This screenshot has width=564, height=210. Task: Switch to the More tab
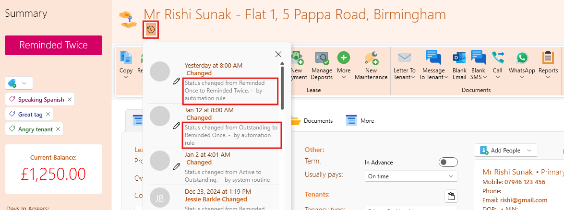[360, 121]
